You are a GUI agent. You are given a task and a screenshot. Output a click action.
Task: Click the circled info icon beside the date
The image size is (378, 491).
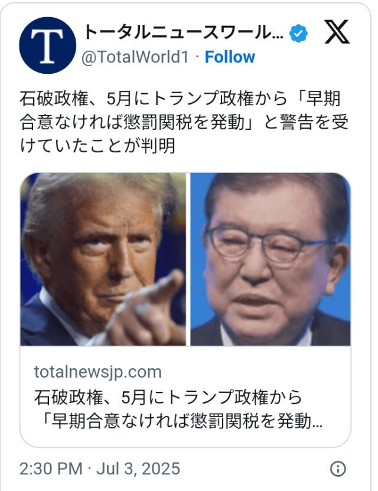pyautogui.click(x=338, y=469)
